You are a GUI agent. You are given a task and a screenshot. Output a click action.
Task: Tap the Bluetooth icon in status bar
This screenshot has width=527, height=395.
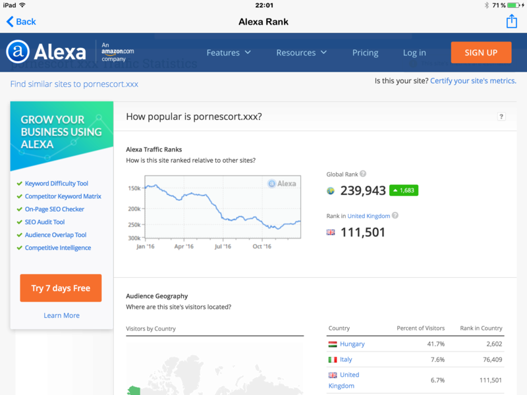coord(486,5)
